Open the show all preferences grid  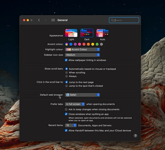coord(53,20)
